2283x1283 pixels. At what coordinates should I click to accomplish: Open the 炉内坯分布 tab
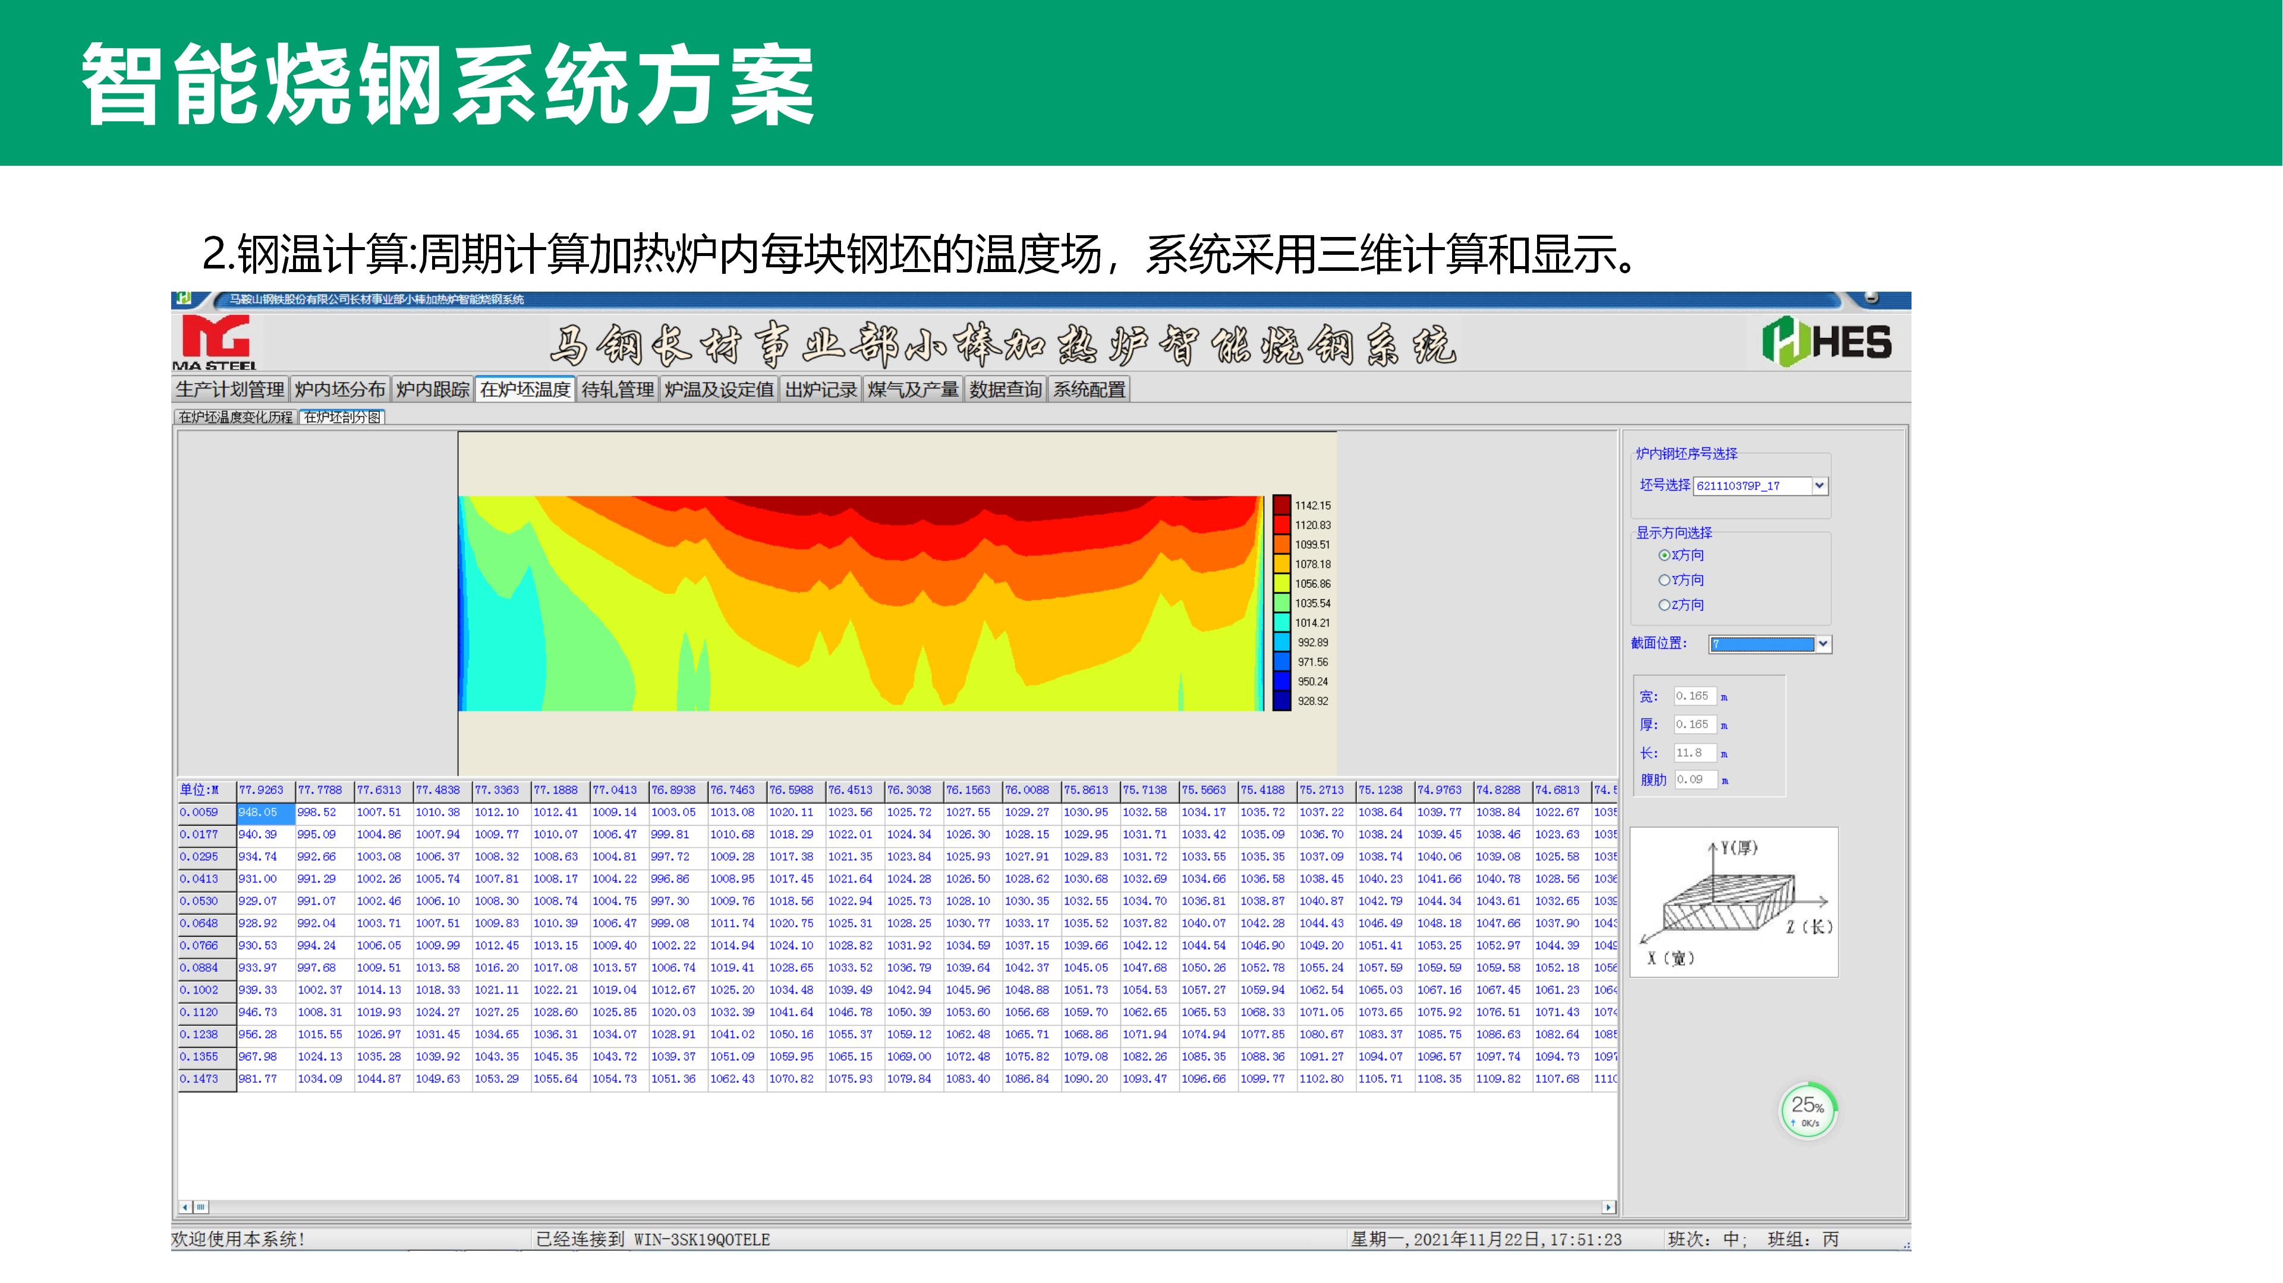(341, 390)
